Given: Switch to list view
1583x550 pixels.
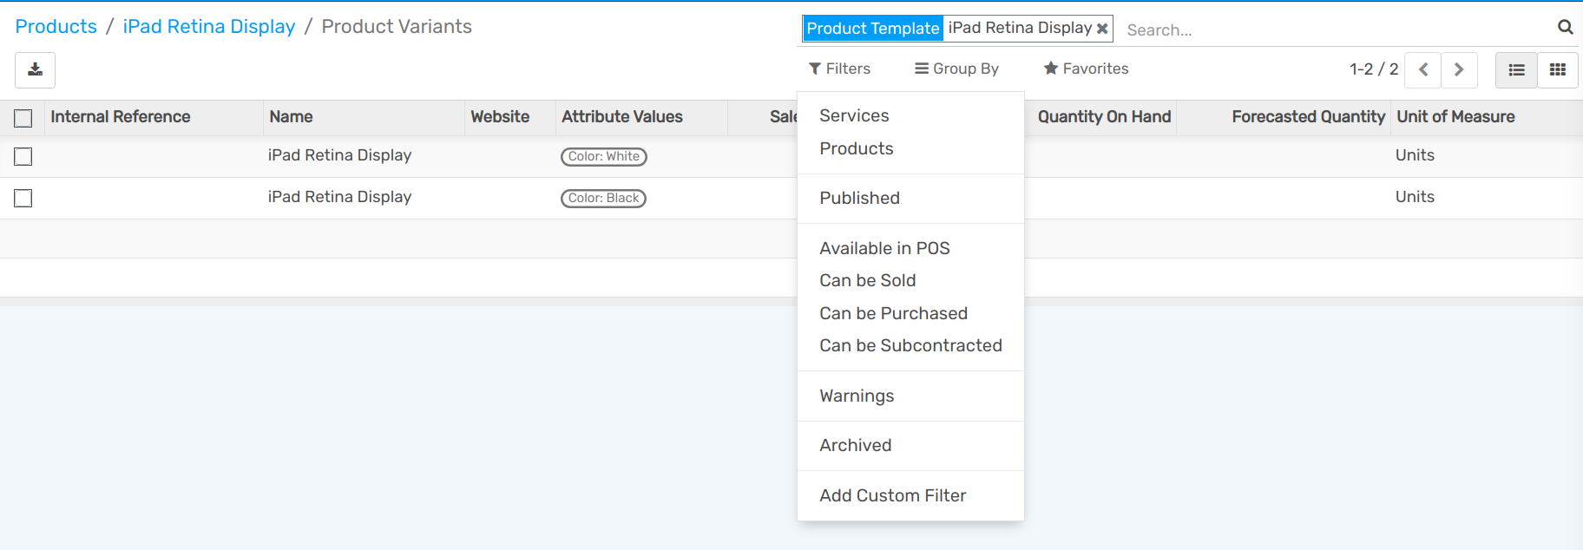Looking at the screenshot, I should pos(1516,69).
